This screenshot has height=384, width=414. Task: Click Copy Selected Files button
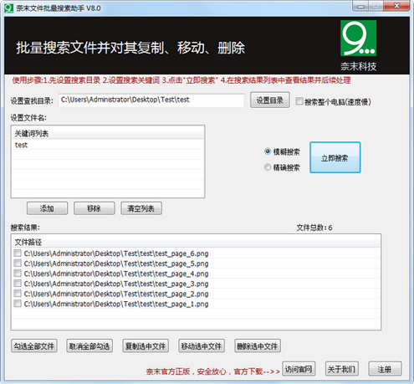(x=146, y=346)
